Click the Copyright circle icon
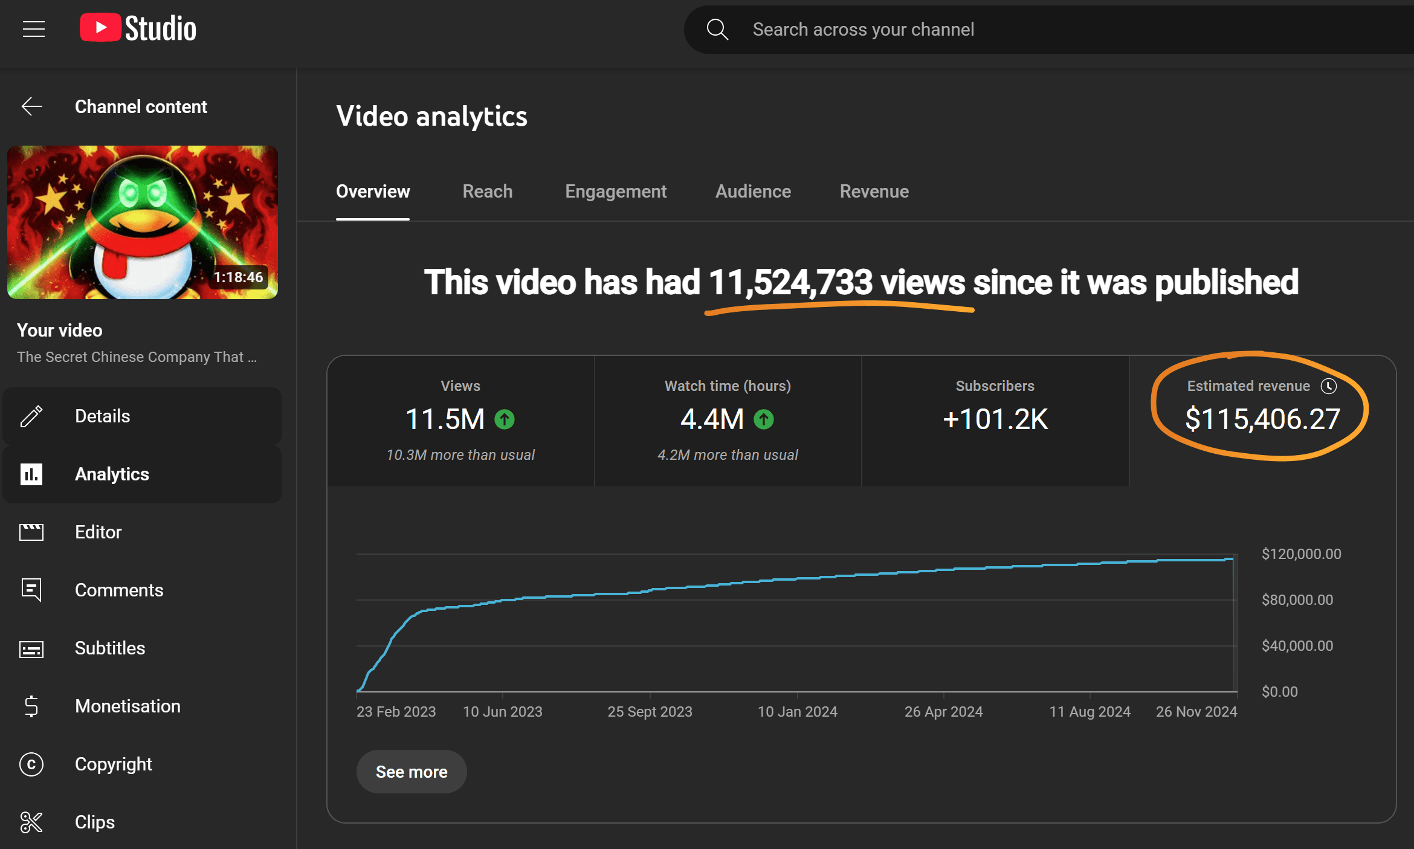Viewport: 1414px width, 849px height. 31,764
